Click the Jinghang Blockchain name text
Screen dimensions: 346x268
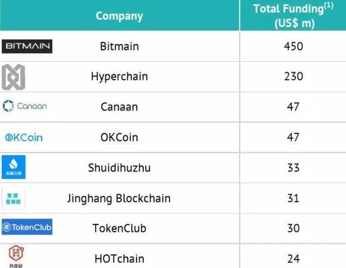(119, 198)
